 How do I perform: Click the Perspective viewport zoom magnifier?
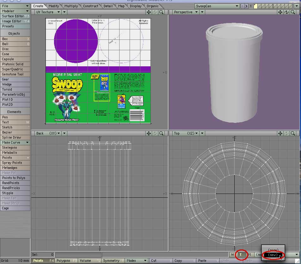(x=293, y=12)
